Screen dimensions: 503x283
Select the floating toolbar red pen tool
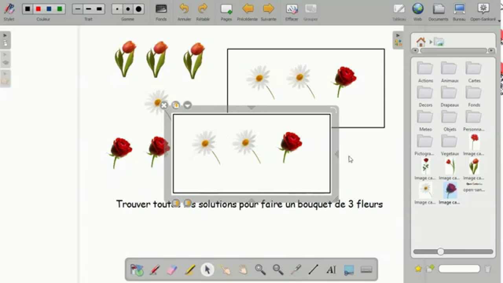[x=154, y=270]
